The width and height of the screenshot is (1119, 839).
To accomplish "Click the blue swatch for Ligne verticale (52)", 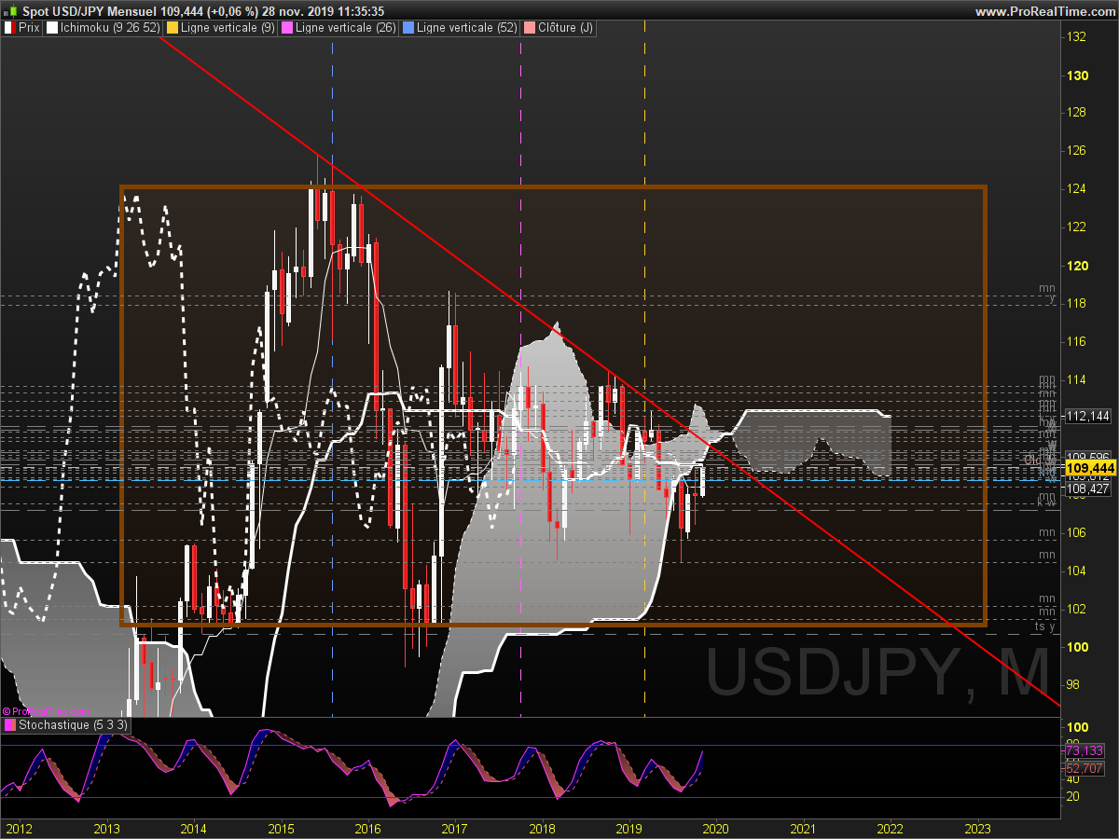I will tap(409, 28).
